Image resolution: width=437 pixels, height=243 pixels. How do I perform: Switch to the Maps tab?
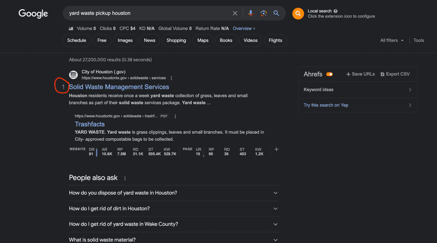coord(203,40)
